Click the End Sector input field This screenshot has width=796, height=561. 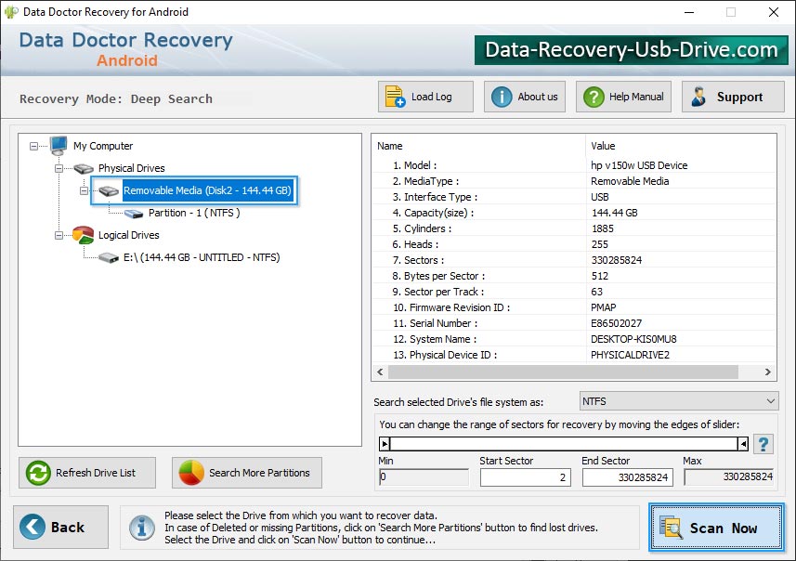(628, 477)
